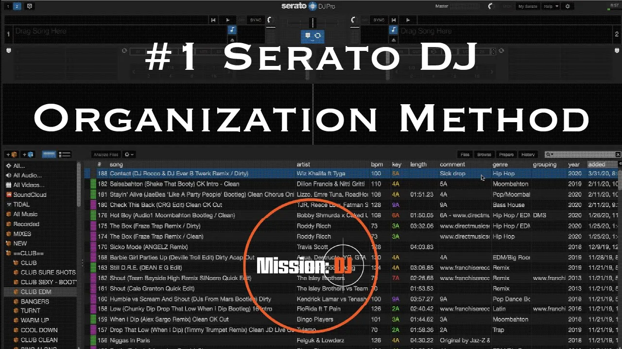
Task: Click the eject icon on right deck
Action: click(x=393, y=40)
